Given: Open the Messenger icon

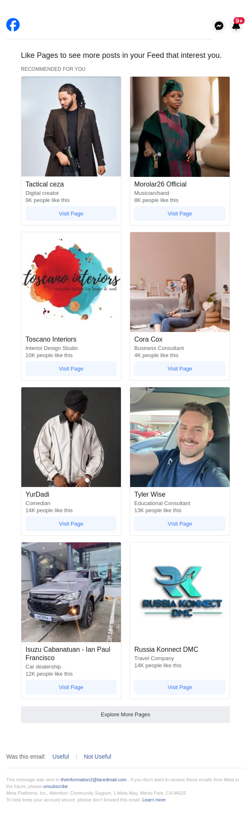Looking at the screenshot, I should click(219, 26).
